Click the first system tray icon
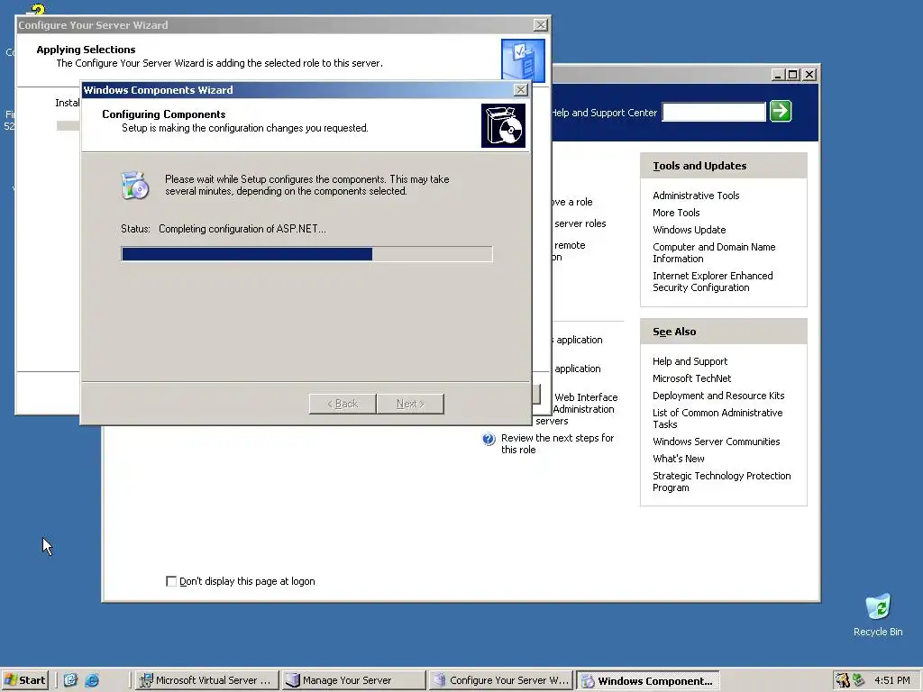The image size is (923, 692). point(843,680)
